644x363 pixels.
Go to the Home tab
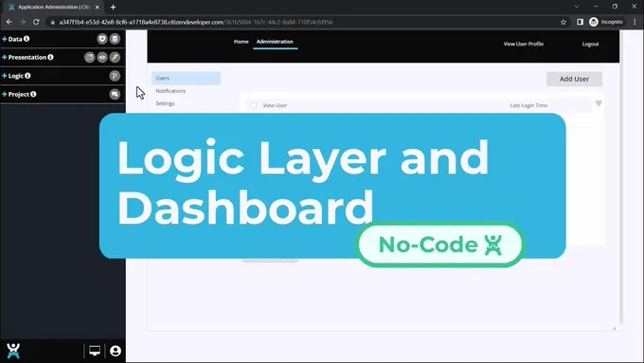pos(241,42)
